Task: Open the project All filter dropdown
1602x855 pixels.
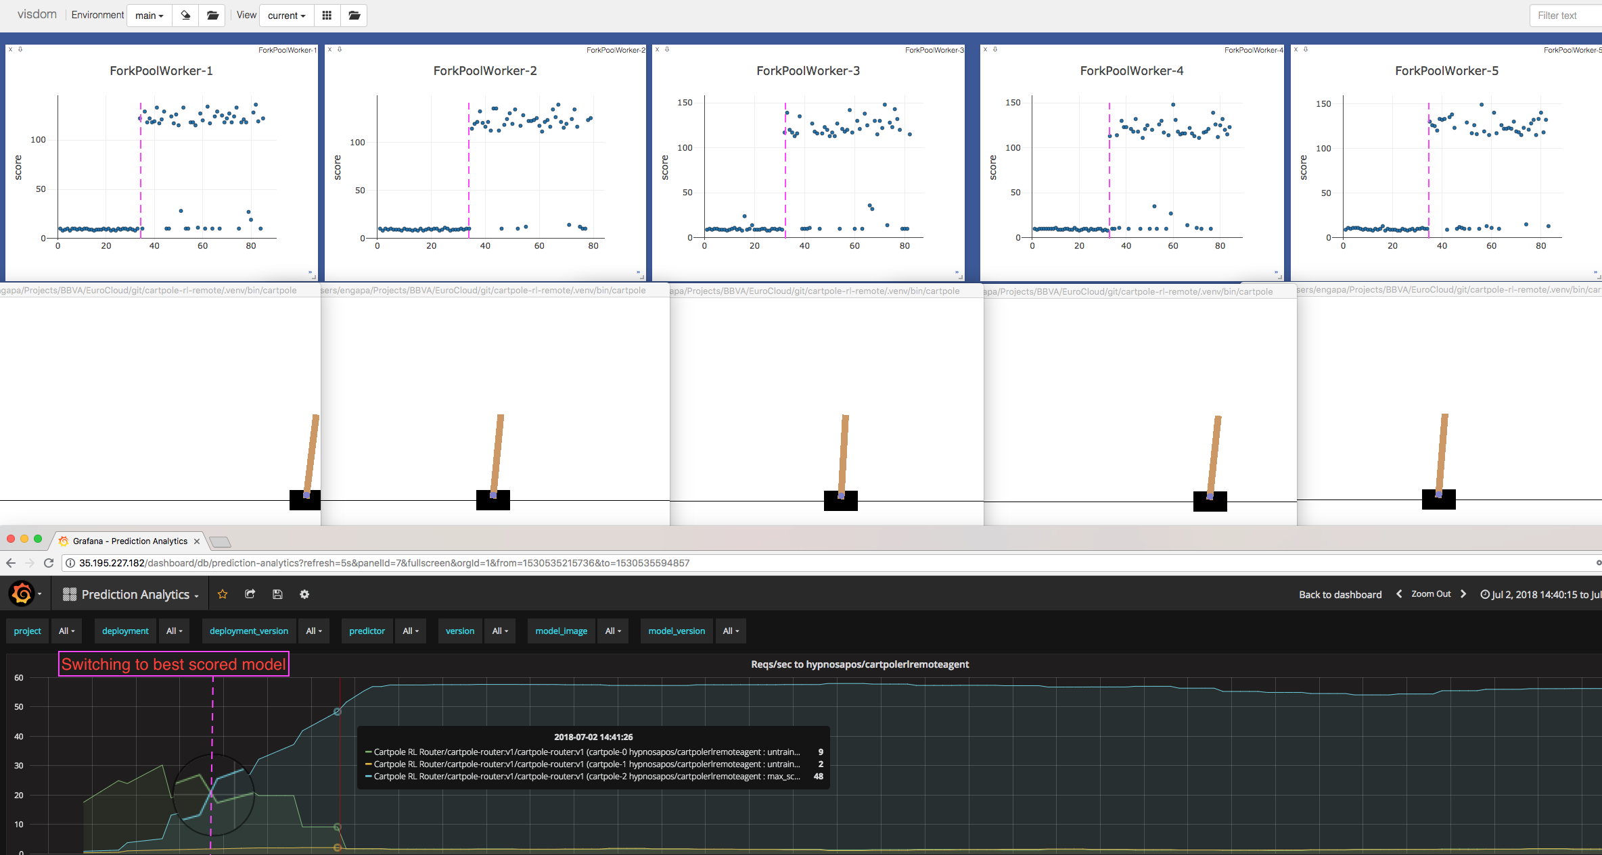Action: (x=66, y=631)
